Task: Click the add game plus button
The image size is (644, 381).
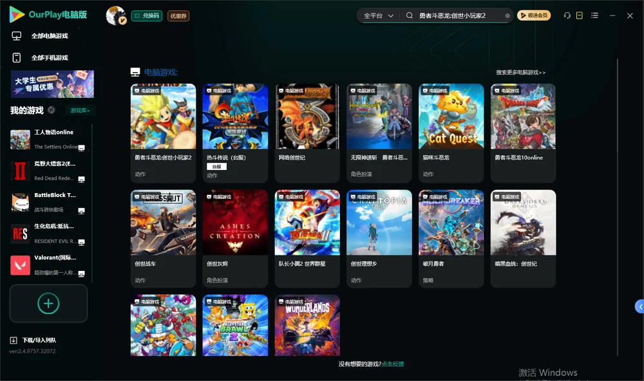Action: click(48, 303)
